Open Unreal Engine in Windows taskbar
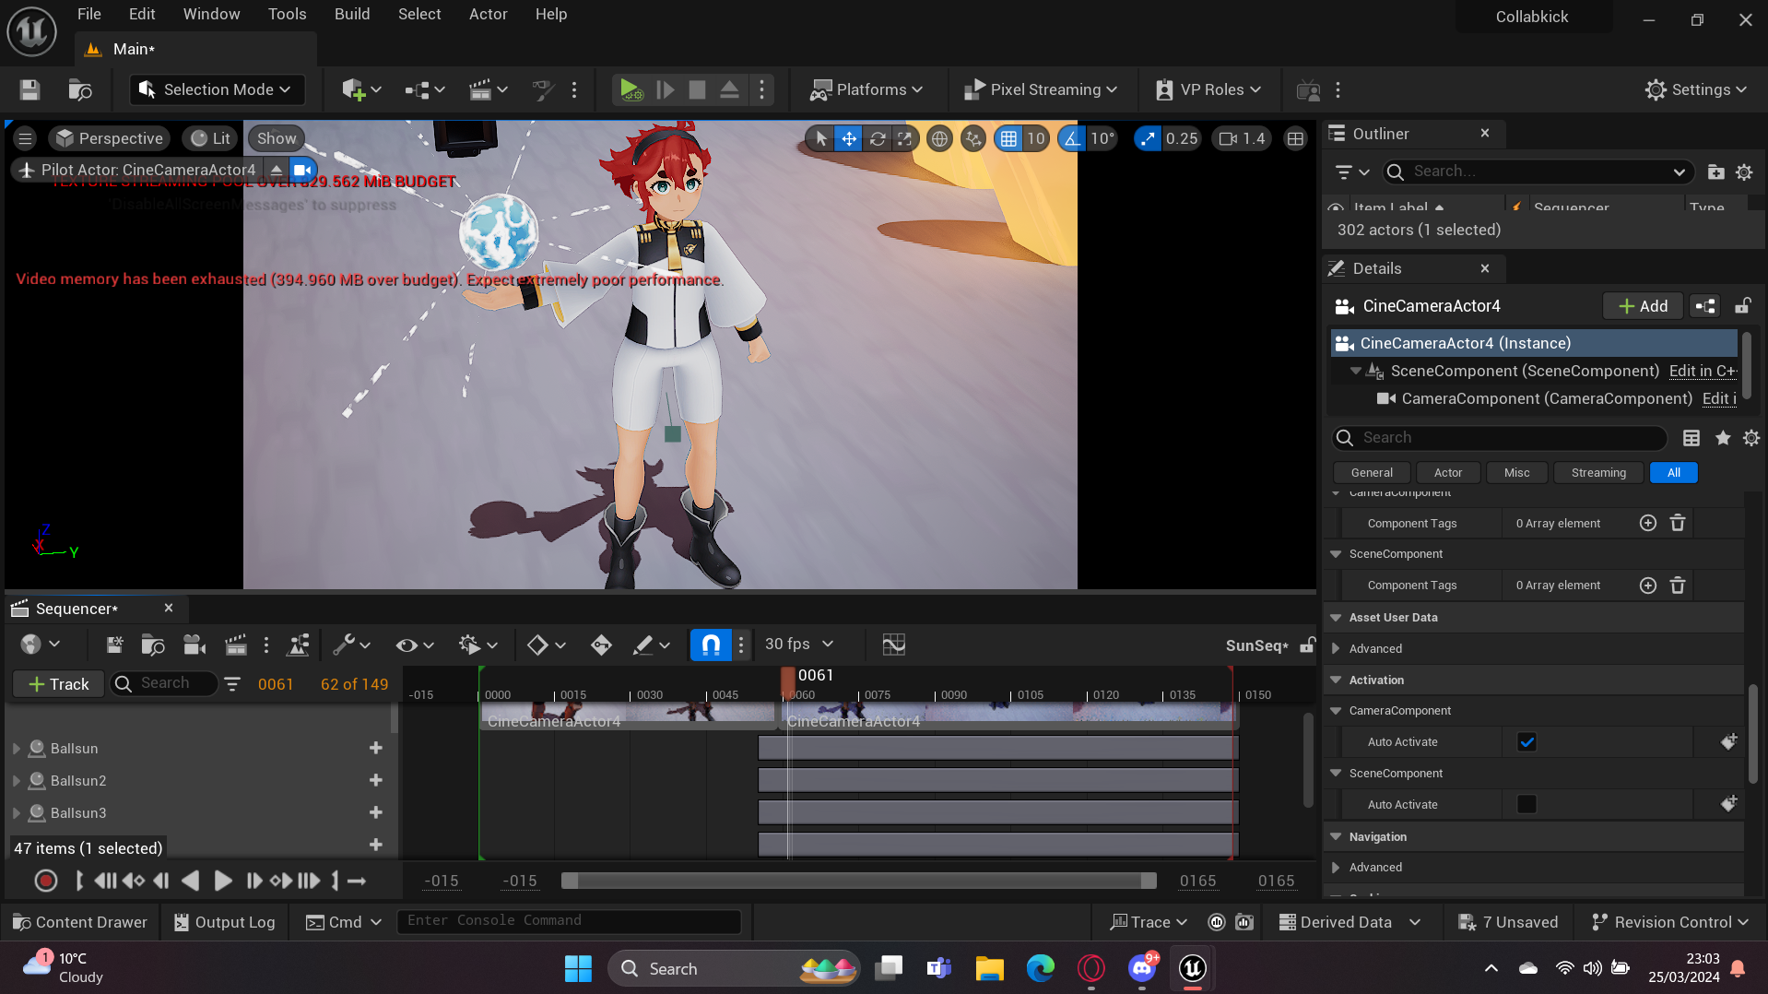 coord(1193,968)
